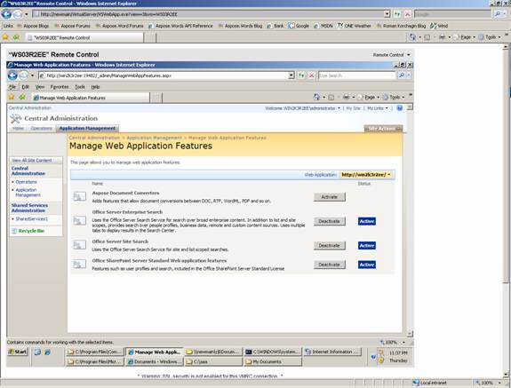Select the Application Management tab

(x=87, y=129)
